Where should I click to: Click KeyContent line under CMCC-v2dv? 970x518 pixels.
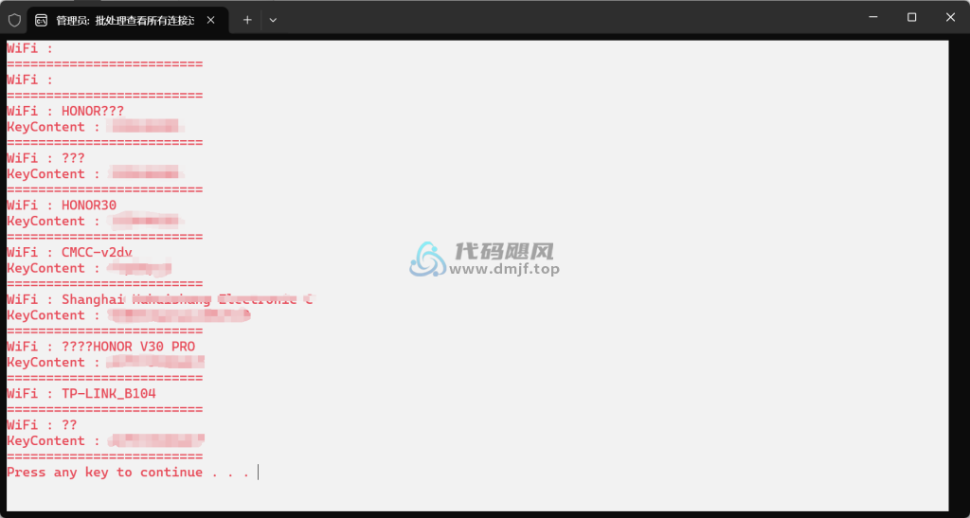pos(89,268)
